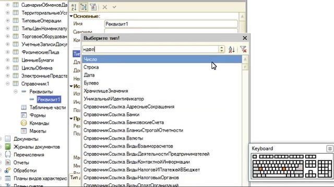Screen dimensions: 334x187
Task: Select СправочникСсылка.ВидыКонтактнойИнформации
Action: [162, 162]
